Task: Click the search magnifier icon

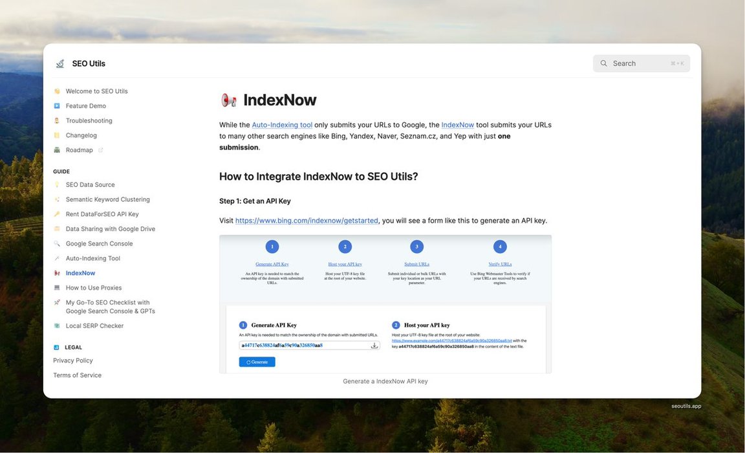Action: click(603, 63)
